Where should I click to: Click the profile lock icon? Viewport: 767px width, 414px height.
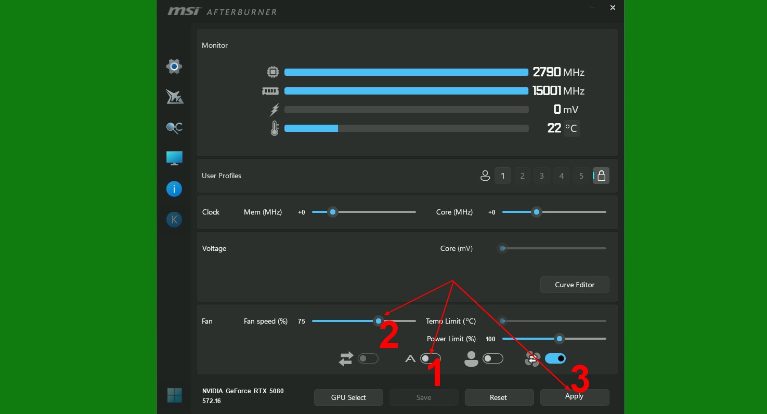coord(601,176)
